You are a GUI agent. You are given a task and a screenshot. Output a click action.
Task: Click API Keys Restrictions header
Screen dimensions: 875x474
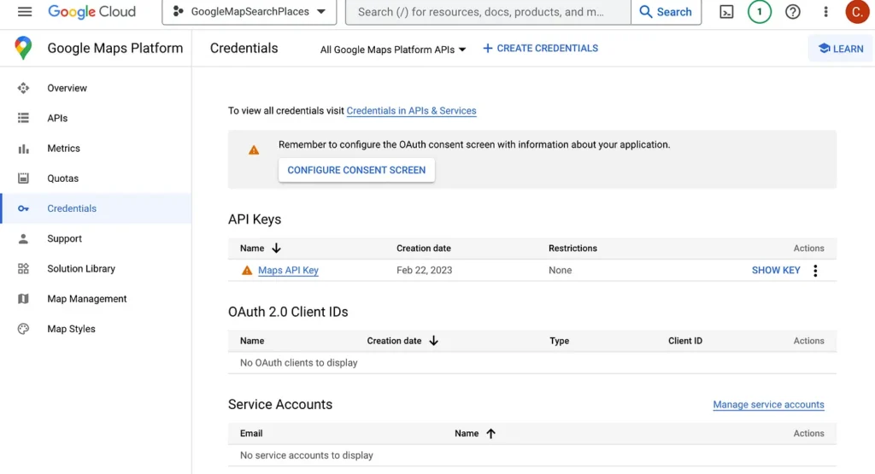coord(573,249)
